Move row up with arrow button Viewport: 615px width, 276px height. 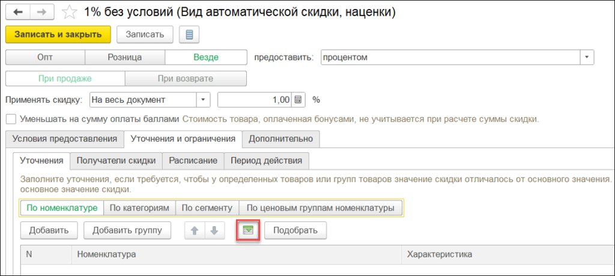(195, 230)
